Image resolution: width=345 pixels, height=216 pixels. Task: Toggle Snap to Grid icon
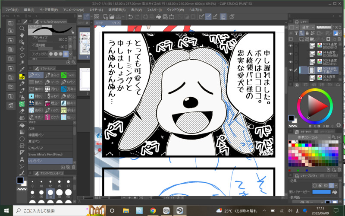tap(215, 16)
